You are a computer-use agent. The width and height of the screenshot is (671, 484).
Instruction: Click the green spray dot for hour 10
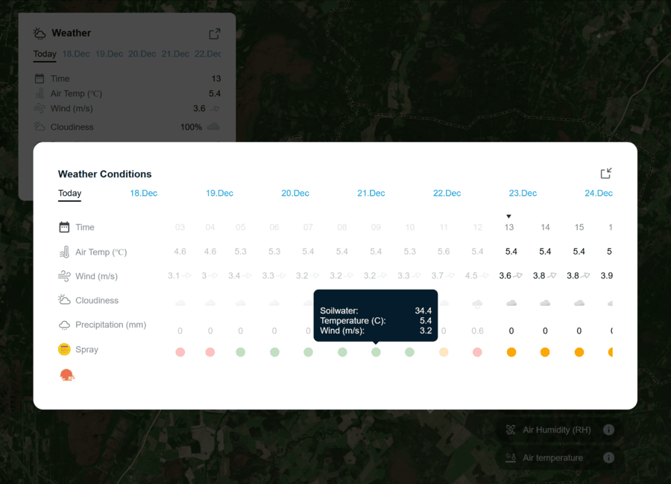(409, 352)
